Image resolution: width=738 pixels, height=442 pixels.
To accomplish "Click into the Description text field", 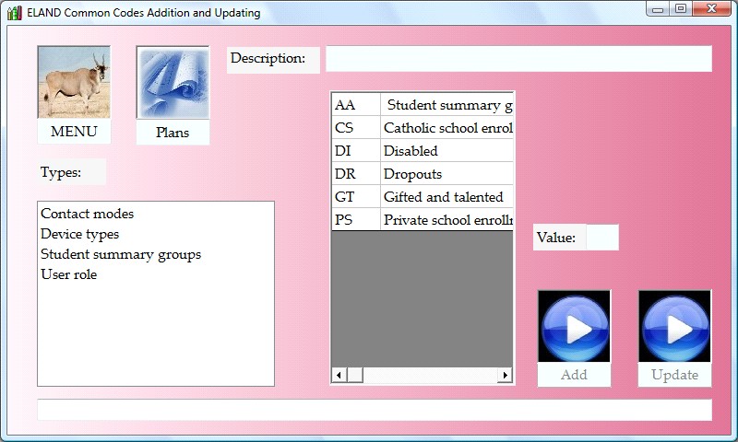I will coord(518,59).
